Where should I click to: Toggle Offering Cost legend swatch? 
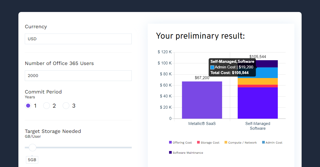[x=170, y=142]
